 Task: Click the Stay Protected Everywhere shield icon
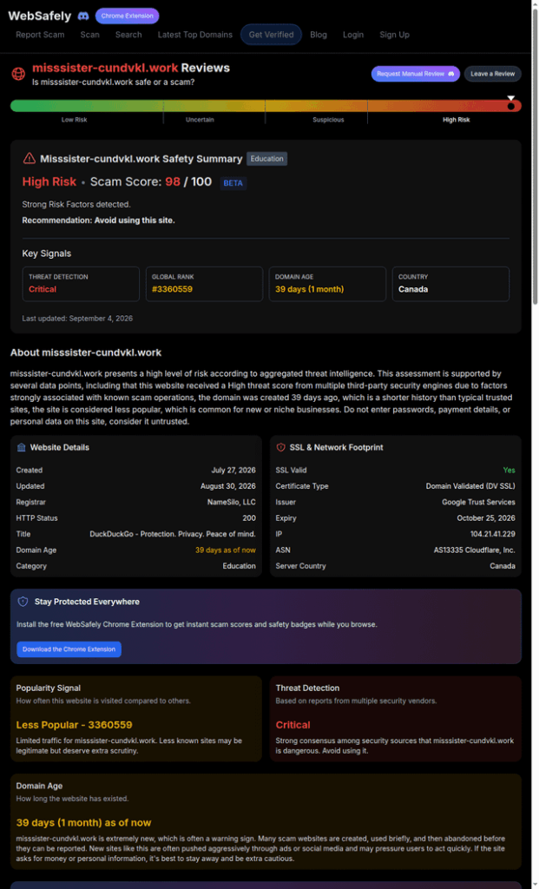[23, 602]
